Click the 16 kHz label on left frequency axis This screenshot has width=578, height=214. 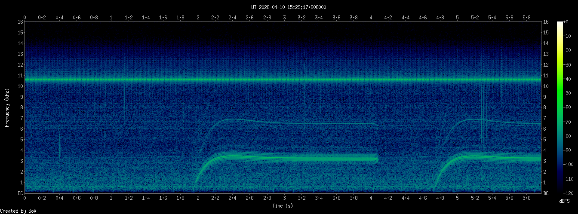pos(20,22)
